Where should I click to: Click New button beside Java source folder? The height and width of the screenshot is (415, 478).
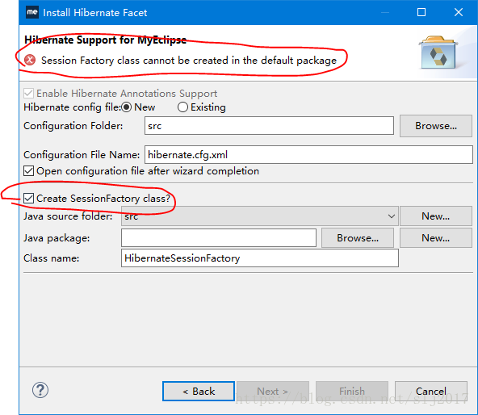[x=436, y=216]
